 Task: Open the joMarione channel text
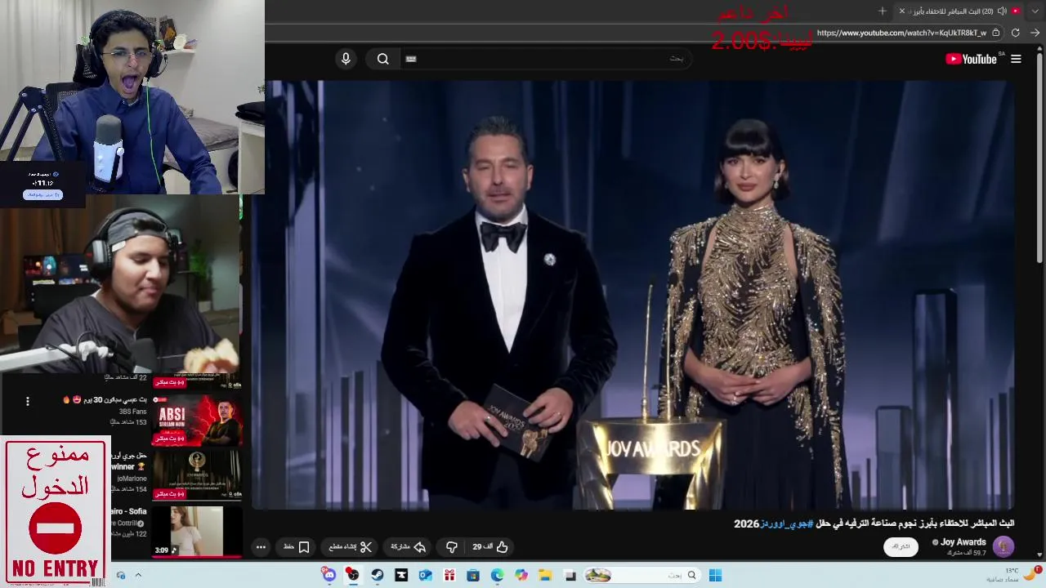point(132,479)
